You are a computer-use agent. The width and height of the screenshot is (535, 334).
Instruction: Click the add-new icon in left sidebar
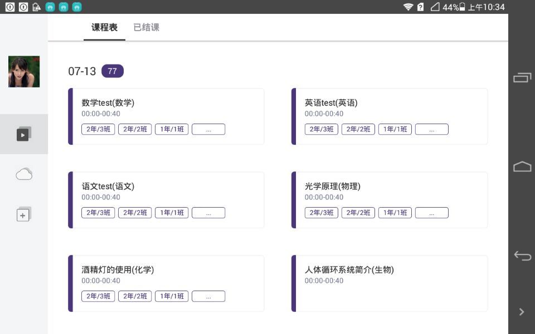point(23,214)
